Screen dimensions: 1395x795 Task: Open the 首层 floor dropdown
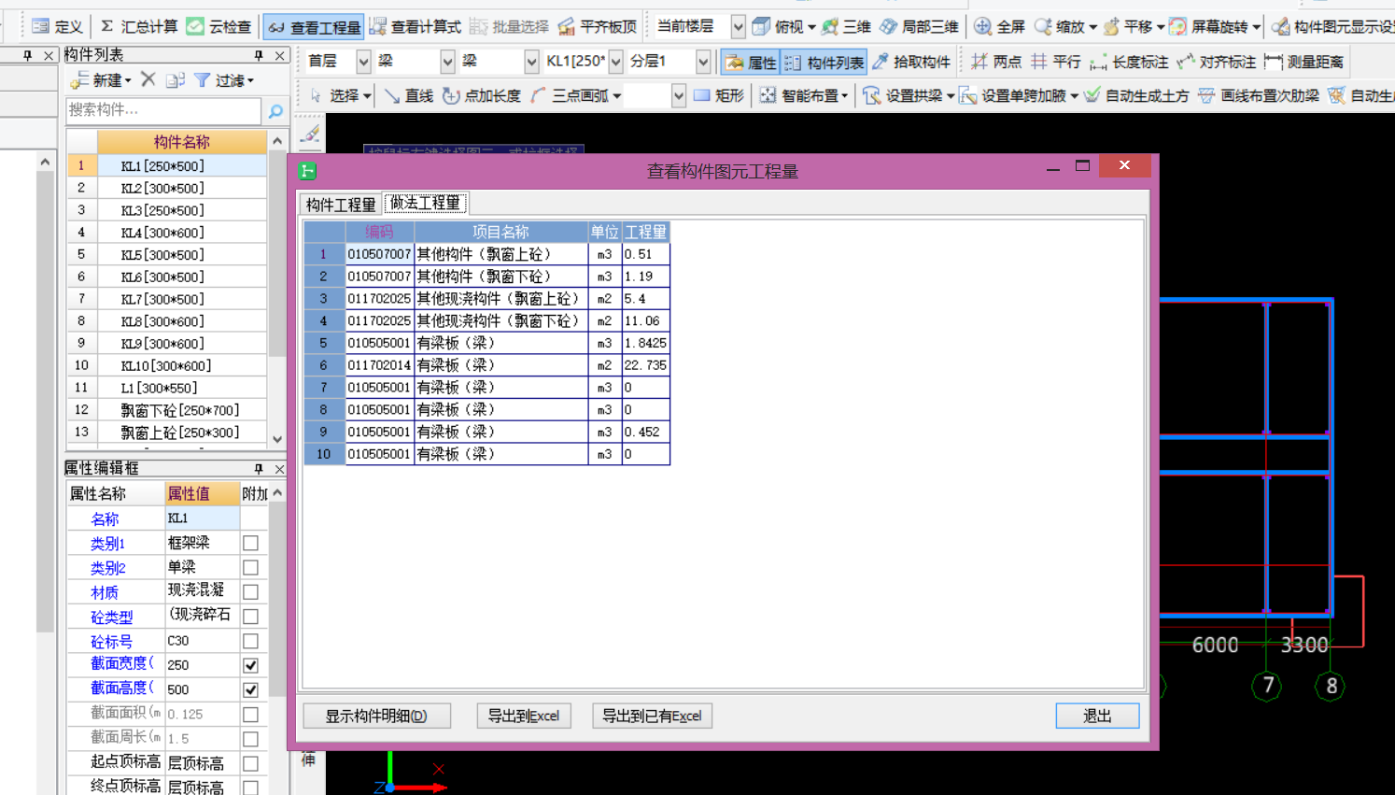pyautogui.click(x=363, y=62)
